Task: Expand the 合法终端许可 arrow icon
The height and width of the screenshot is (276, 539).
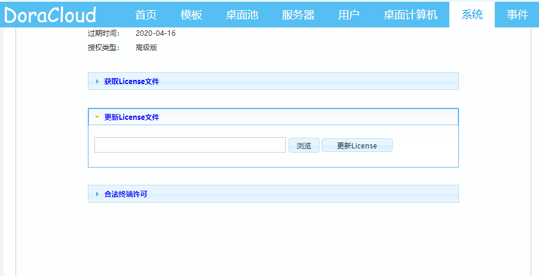Action: coord(97,194)
